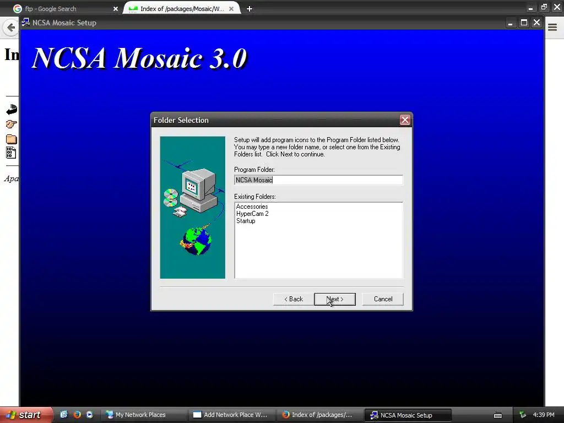This screenshot has height=423, width=564.
Task: Select Startup in Existing Folders
Action: tap(246, 221)
